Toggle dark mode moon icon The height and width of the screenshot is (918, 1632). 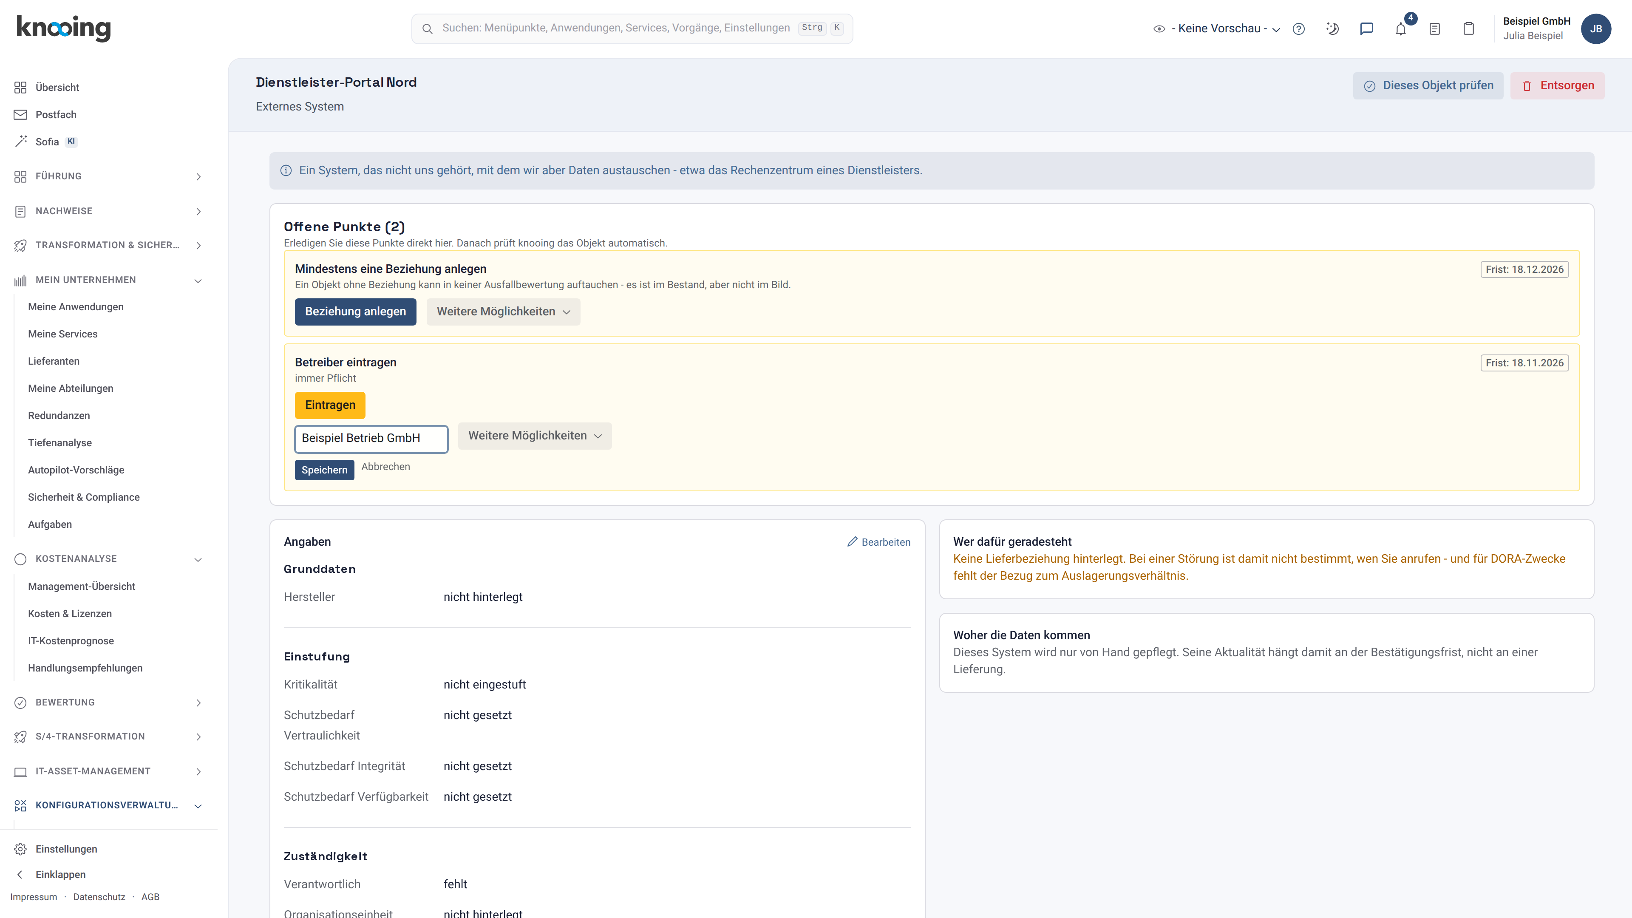click(1332, 29)
